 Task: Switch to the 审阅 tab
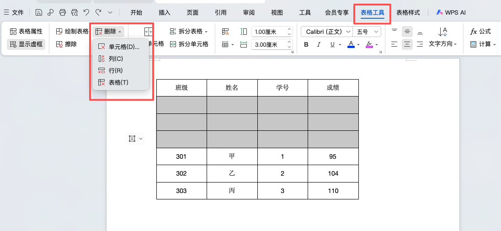(x=249, y=12)
